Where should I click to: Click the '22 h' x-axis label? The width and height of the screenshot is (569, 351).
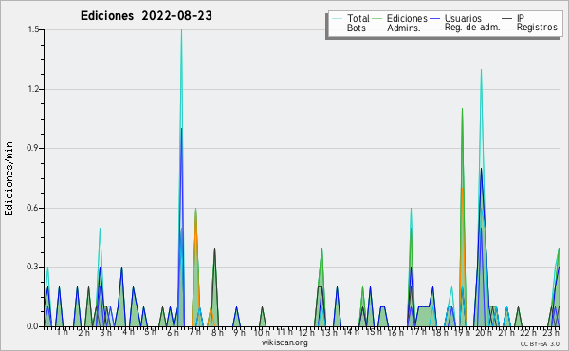click(528, 333)
